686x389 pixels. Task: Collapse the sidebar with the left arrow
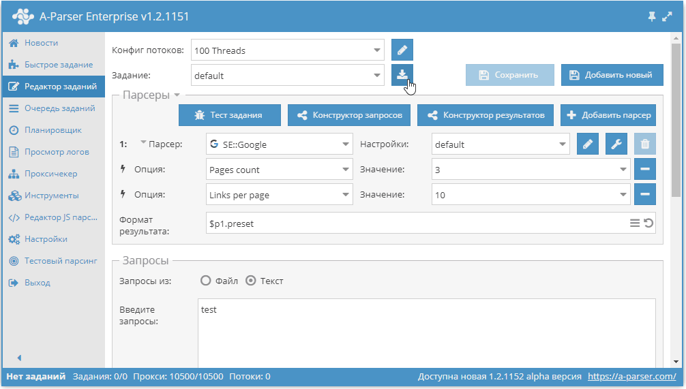click(19, 358)
